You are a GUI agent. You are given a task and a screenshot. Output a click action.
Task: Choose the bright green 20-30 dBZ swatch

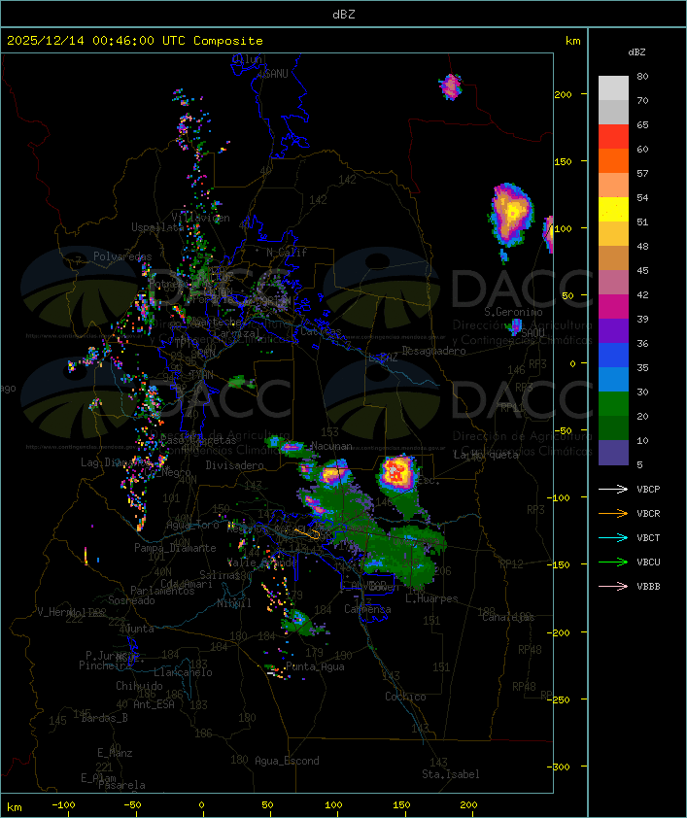613,404
